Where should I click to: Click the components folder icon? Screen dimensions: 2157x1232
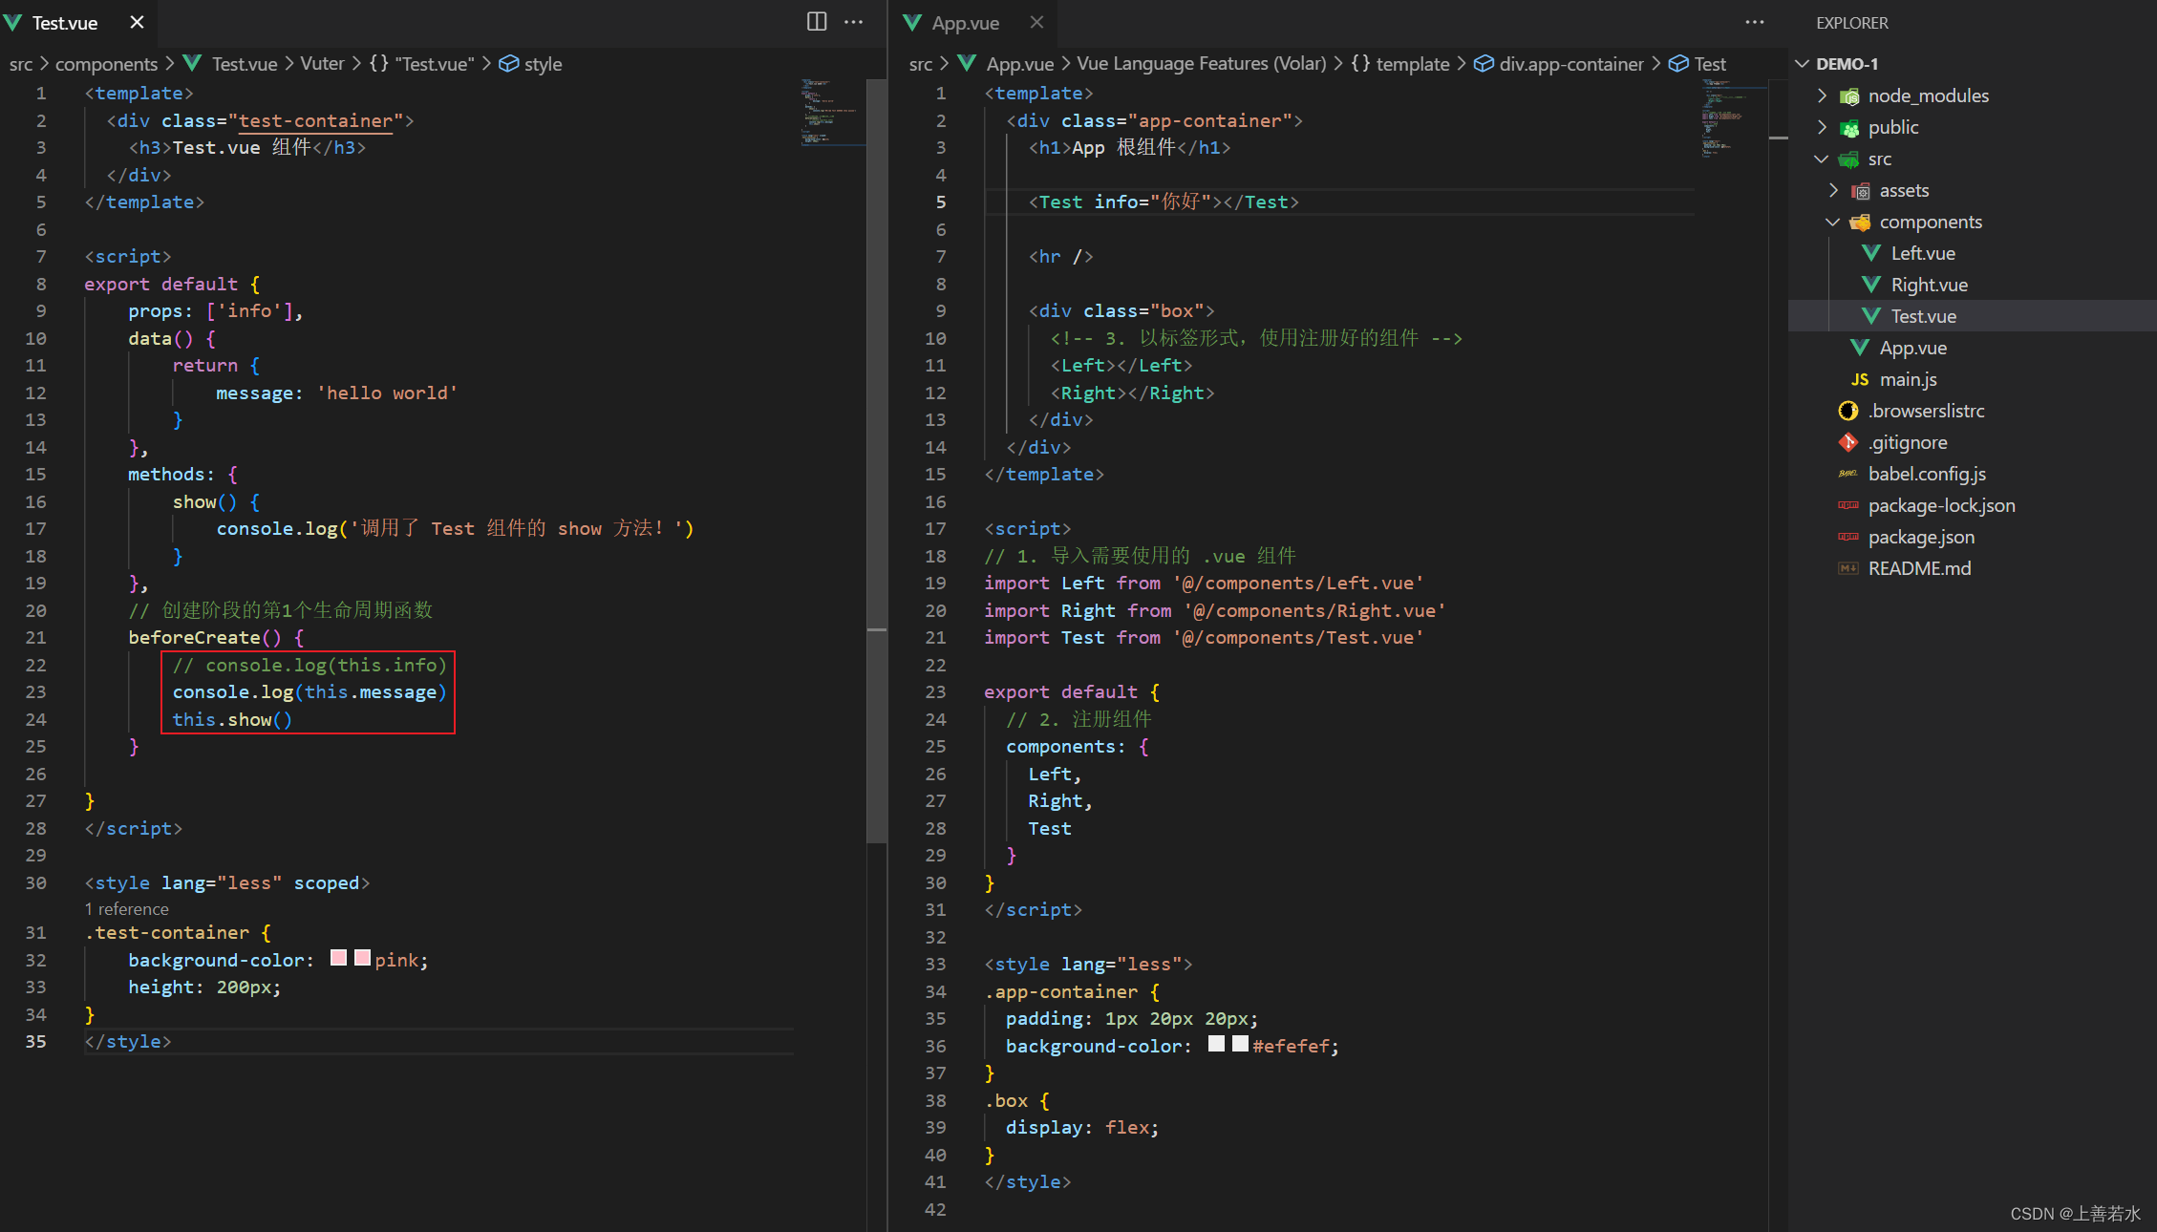pyautogui.click(x=1860, y=223)
